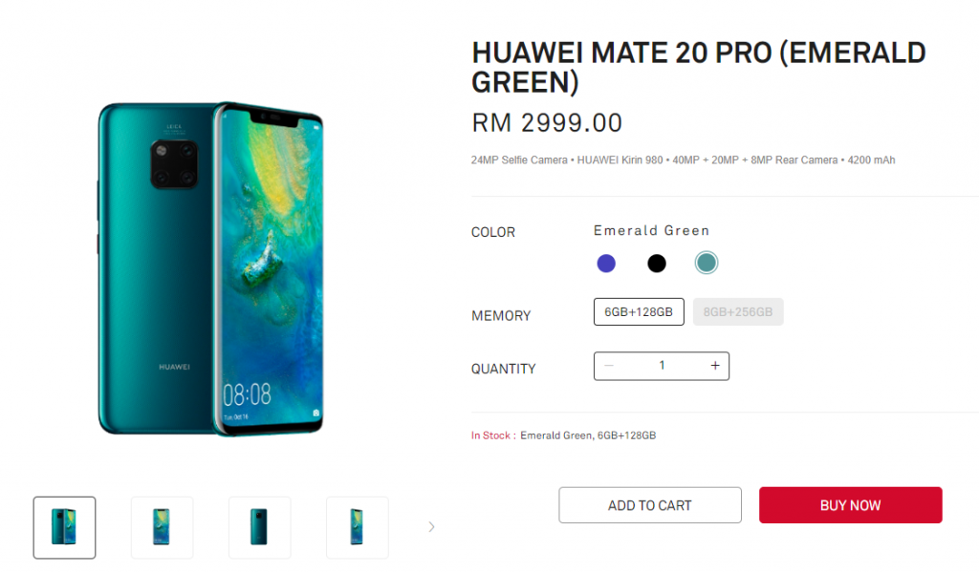This screenshot has width=979, height=573.
Task: Open the second thumbnail of the phone front
Action: click(162, 527)
